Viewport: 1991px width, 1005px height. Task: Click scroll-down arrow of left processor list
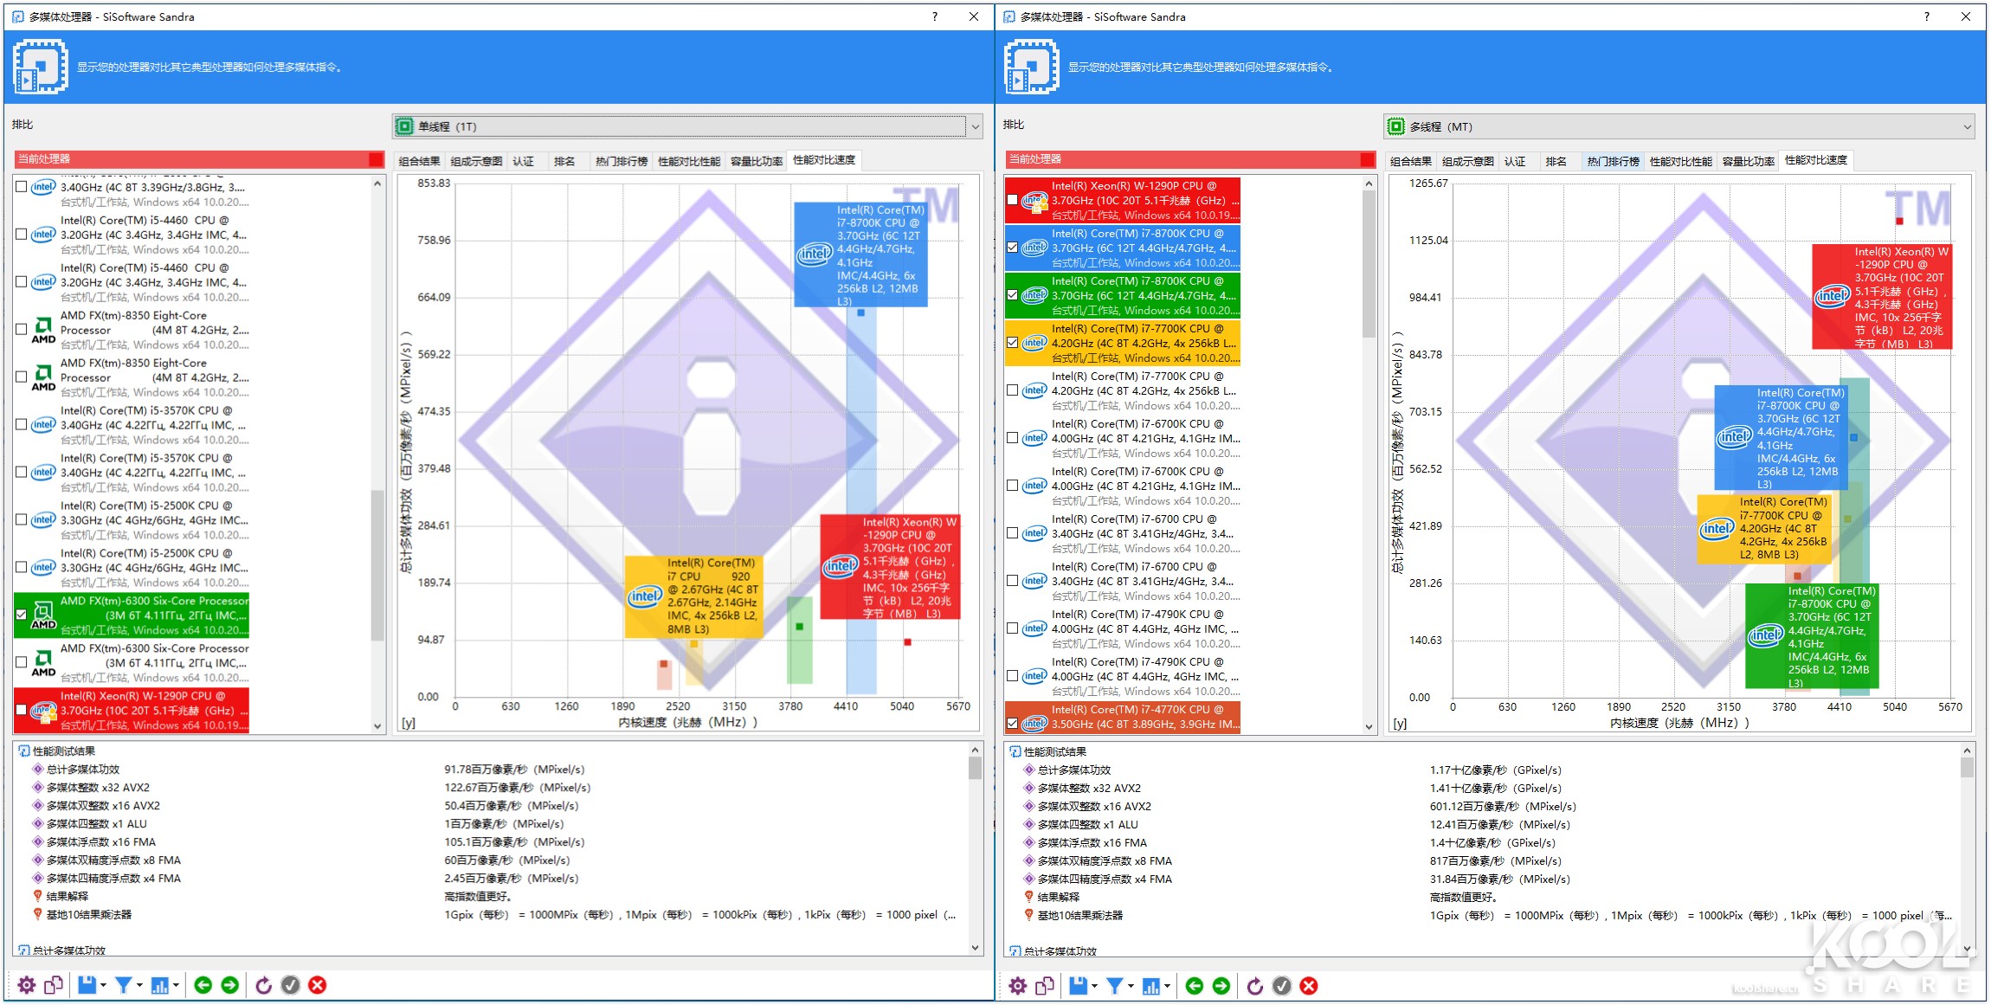tap(377, 726)
